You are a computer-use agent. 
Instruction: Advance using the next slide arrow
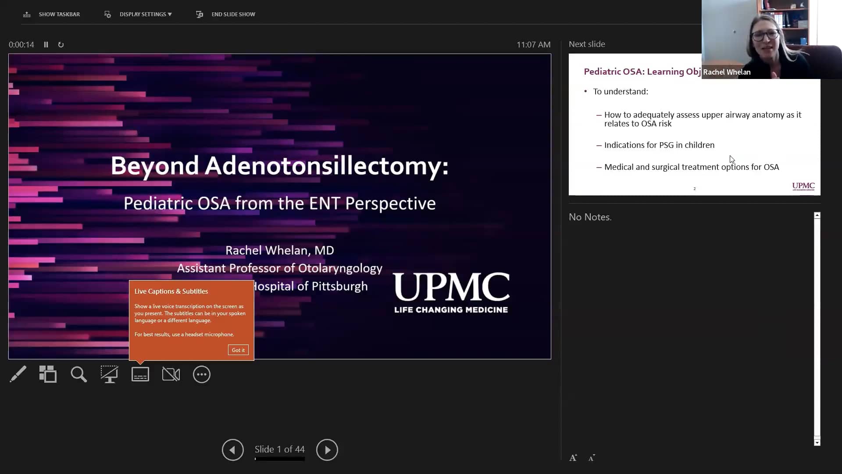(327, 450)
